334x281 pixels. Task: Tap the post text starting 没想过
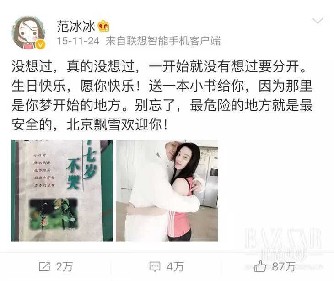162,95
